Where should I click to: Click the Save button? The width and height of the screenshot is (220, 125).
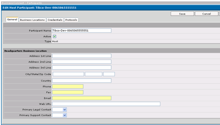(x=182, y=14)
